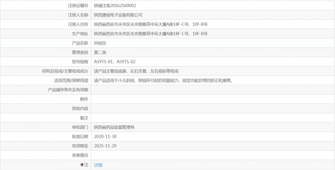Click the 生产地址 address value
Image resolution: width=335 pixels, height=170 pixels.
pyautogui.click(x=151, y=34)
